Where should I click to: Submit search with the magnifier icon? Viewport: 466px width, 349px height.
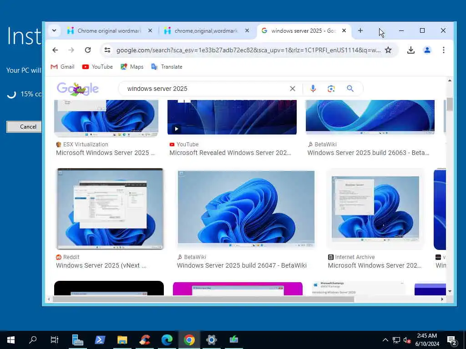[350, 89]
